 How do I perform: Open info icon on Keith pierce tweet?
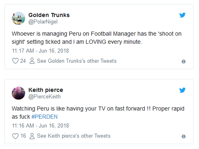click(184, 136)
